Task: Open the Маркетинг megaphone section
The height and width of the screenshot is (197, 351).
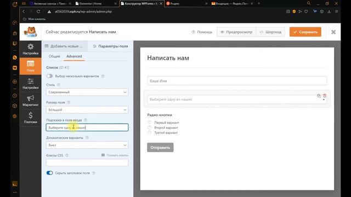Action: click(31, 101)
